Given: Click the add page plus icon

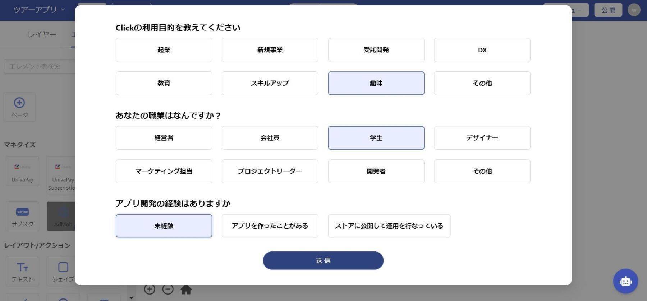Looking at the screenshot, I should pyautogui.click(x=19, y=103).
